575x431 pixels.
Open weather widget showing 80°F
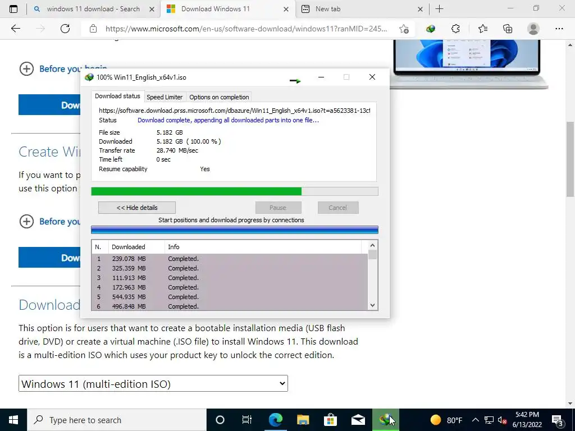click(x=446, y=420)
